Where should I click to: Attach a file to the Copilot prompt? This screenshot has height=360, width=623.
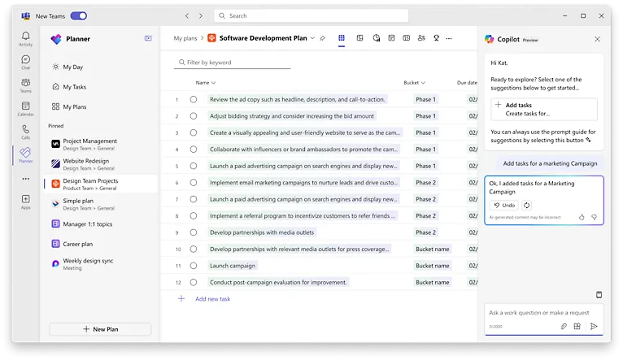point(564,326)
